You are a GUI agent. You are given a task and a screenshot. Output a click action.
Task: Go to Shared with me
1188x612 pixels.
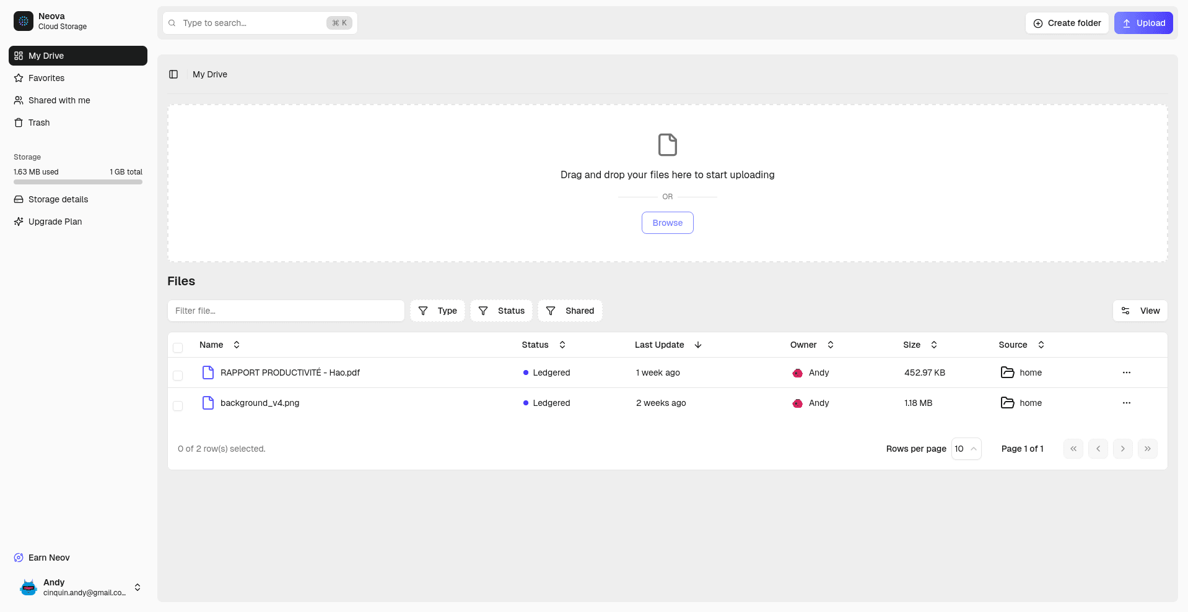(x=59, y=100)
